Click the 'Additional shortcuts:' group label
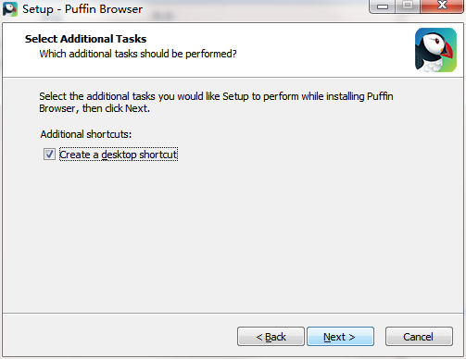The width and height of the screenshot is (466, 359). [x=86, y=134]
